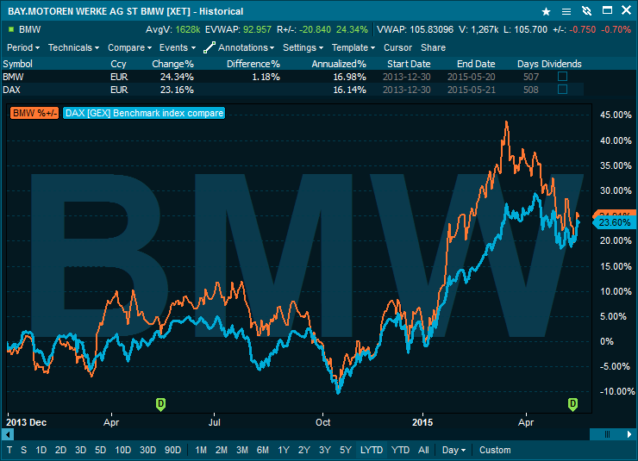Click the Share menu item

[x=433, y=47]
